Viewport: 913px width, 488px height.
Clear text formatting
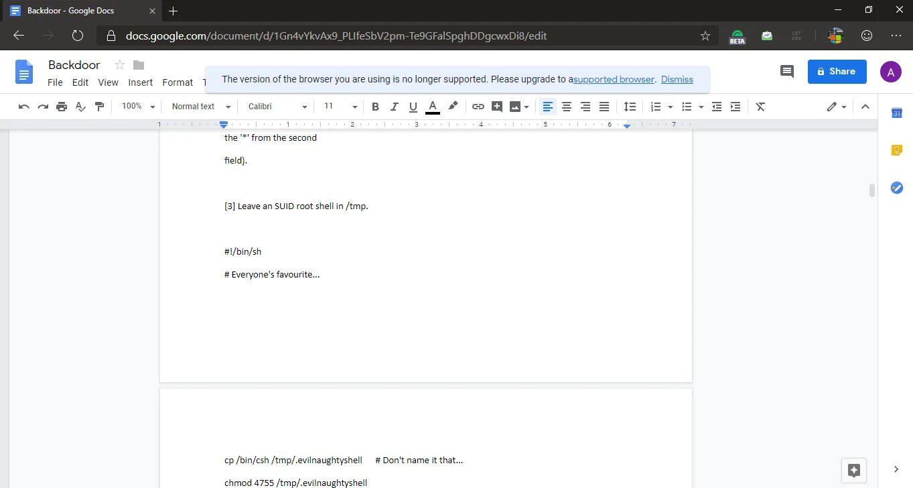(760, 107)
